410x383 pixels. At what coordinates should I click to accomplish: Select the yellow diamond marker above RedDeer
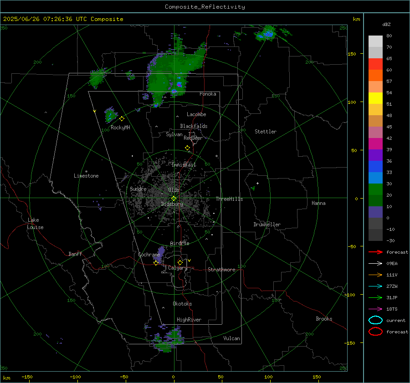187,148
